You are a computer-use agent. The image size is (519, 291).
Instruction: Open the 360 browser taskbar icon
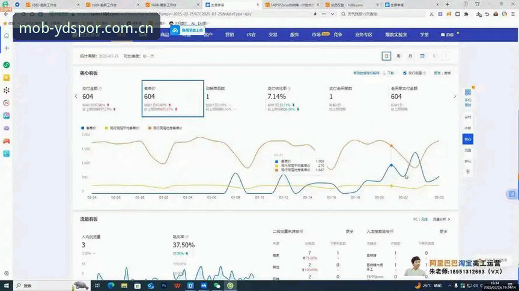(x=230, y=286)
